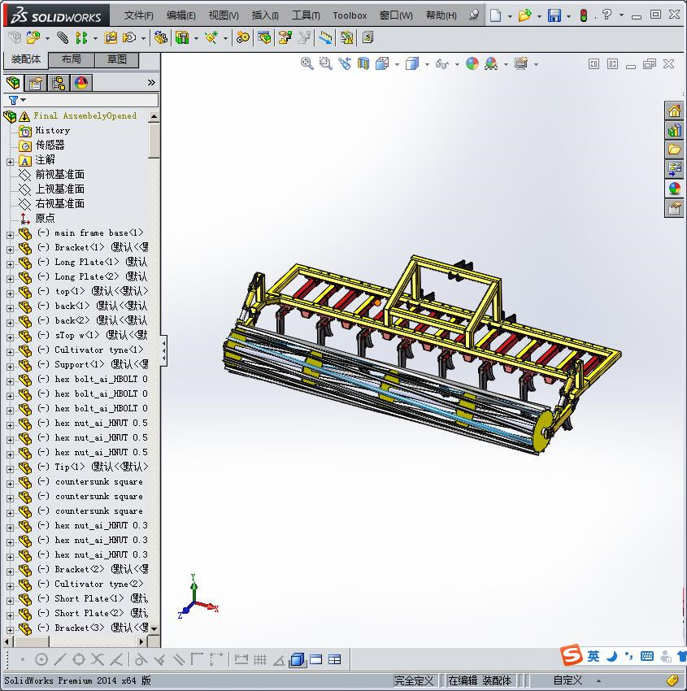Open View Palette icon in task pane
This screenshot has height=691, width=687.
click(x=674, y=169)
